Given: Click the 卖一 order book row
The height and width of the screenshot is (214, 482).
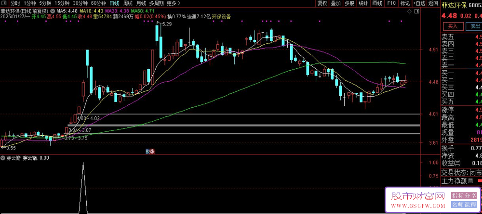Looking at the screenshot, I should coord(461,65).
